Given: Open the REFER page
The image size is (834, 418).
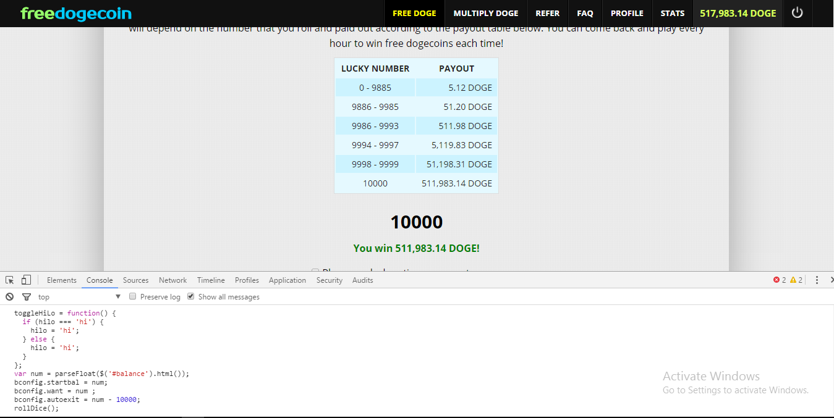Looking at the screenshot, I should 548,13.
